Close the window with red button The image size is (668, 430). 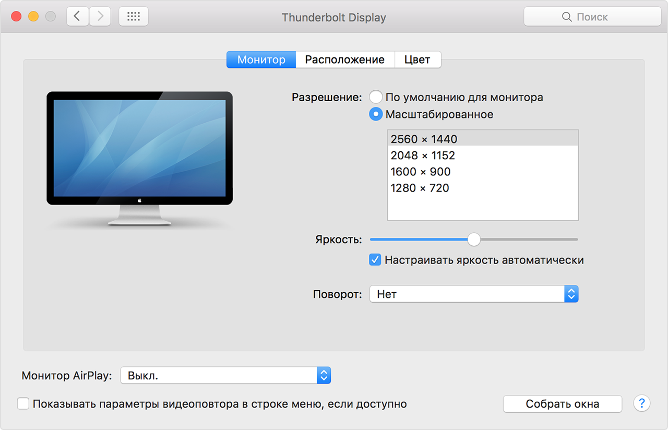[x=17, y=17]
